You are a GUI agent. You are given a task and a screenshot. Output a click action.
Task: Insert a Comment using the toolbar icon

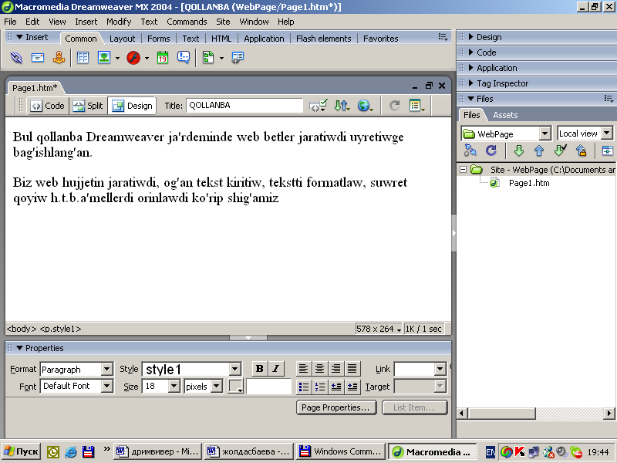tap(184, 58)
